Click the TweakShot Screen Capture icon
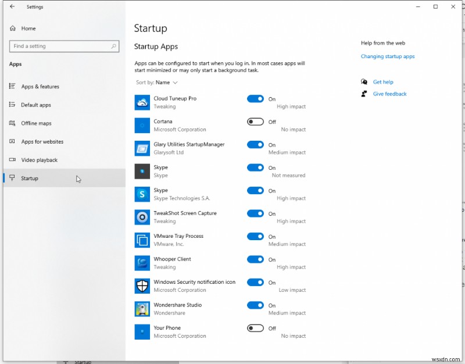 coord(141,217)
